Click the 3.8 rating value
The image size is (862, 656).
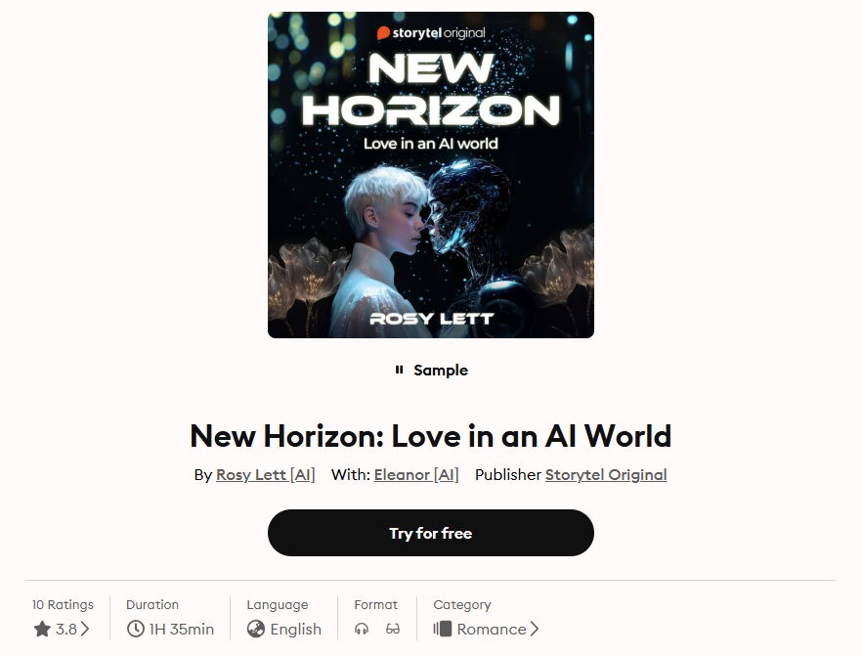66,629
